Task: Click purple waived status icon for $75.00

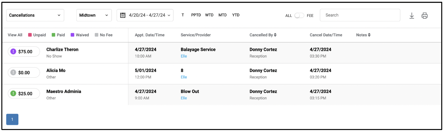Action: coord(13,51)
